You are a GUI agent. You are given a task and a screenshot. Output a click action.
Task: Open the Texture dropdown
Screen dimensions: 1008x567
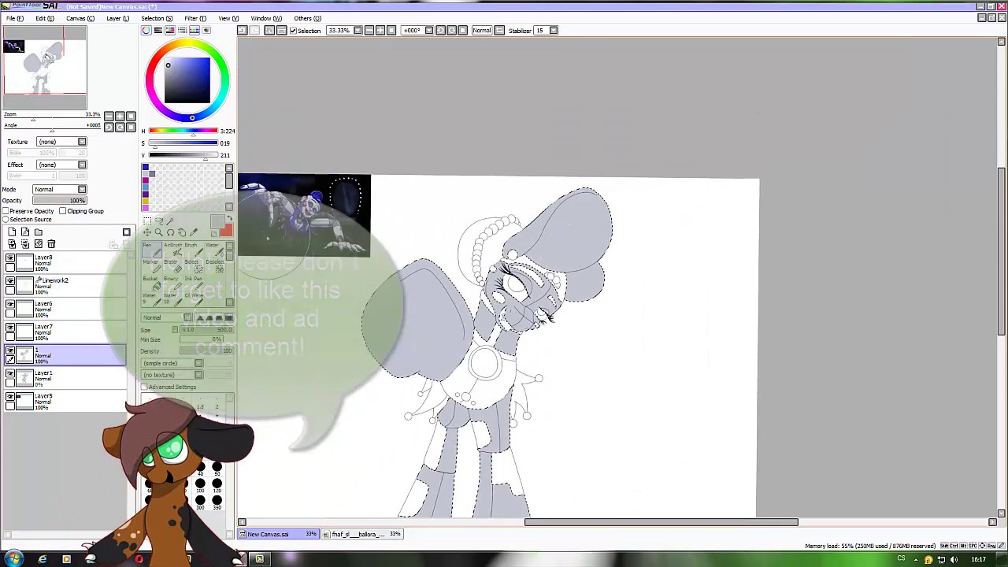coord(61,142)
